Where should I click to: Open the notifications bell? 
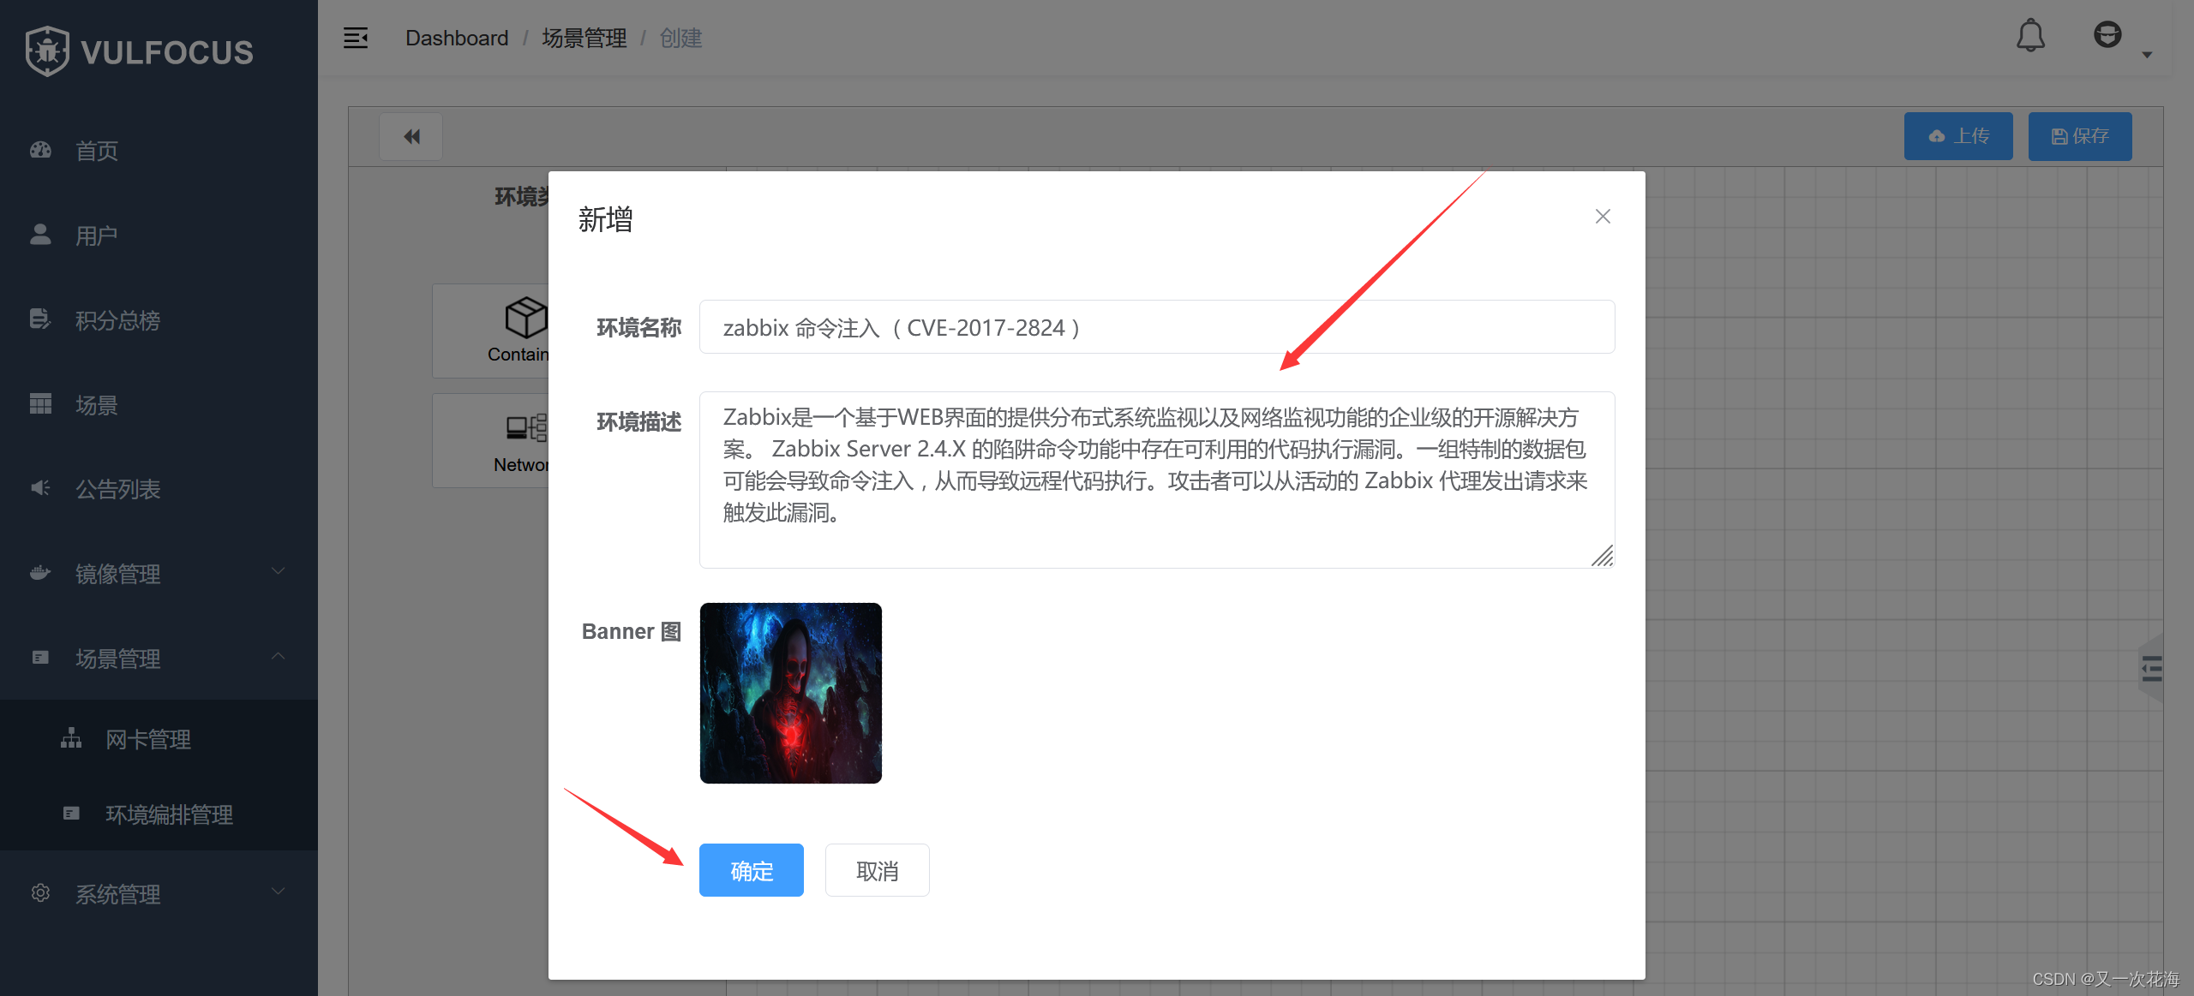(x=2030, y=36)
